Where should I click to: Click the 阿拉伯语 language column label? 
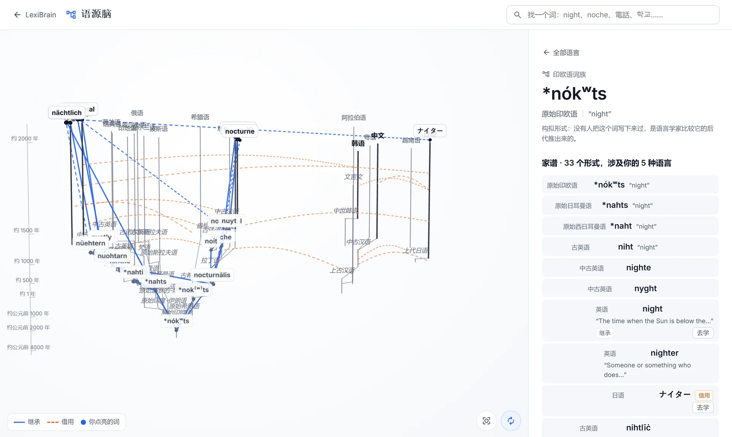coord(354,118)
